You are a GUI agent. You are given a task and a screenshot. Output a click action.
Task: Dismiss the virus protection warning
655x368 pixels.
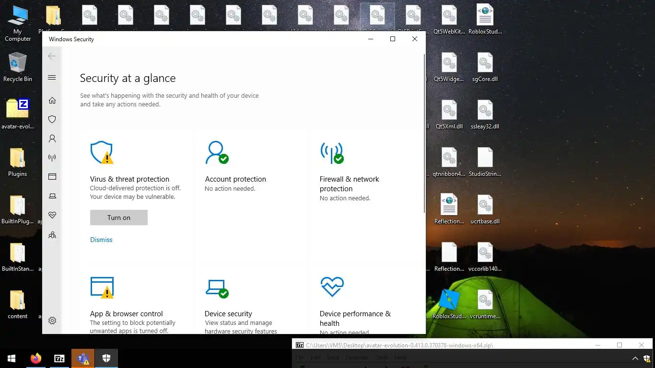coord(101,240)
